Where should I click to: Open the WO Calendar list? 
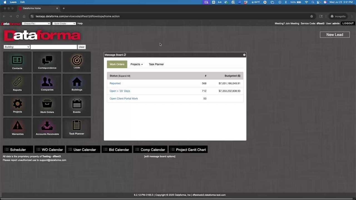(x=50, y=150)
